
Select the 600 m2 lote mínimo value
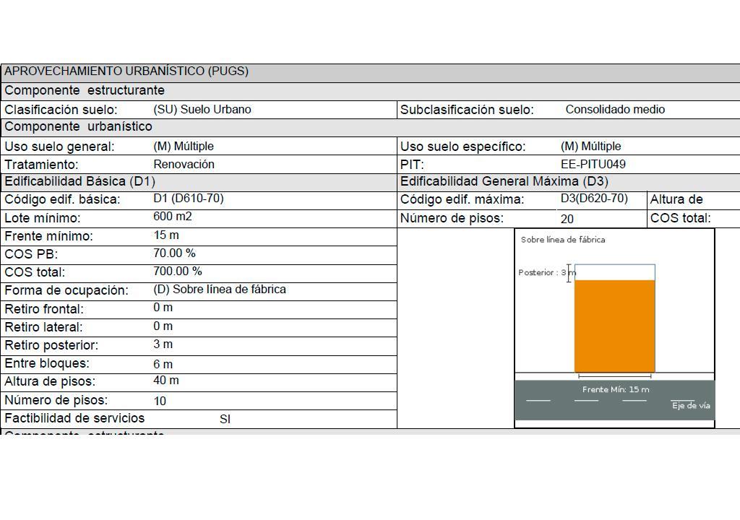(172, 217)
